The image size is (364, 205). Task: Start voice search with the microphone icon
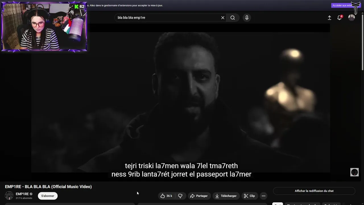(x=247, y=18)
